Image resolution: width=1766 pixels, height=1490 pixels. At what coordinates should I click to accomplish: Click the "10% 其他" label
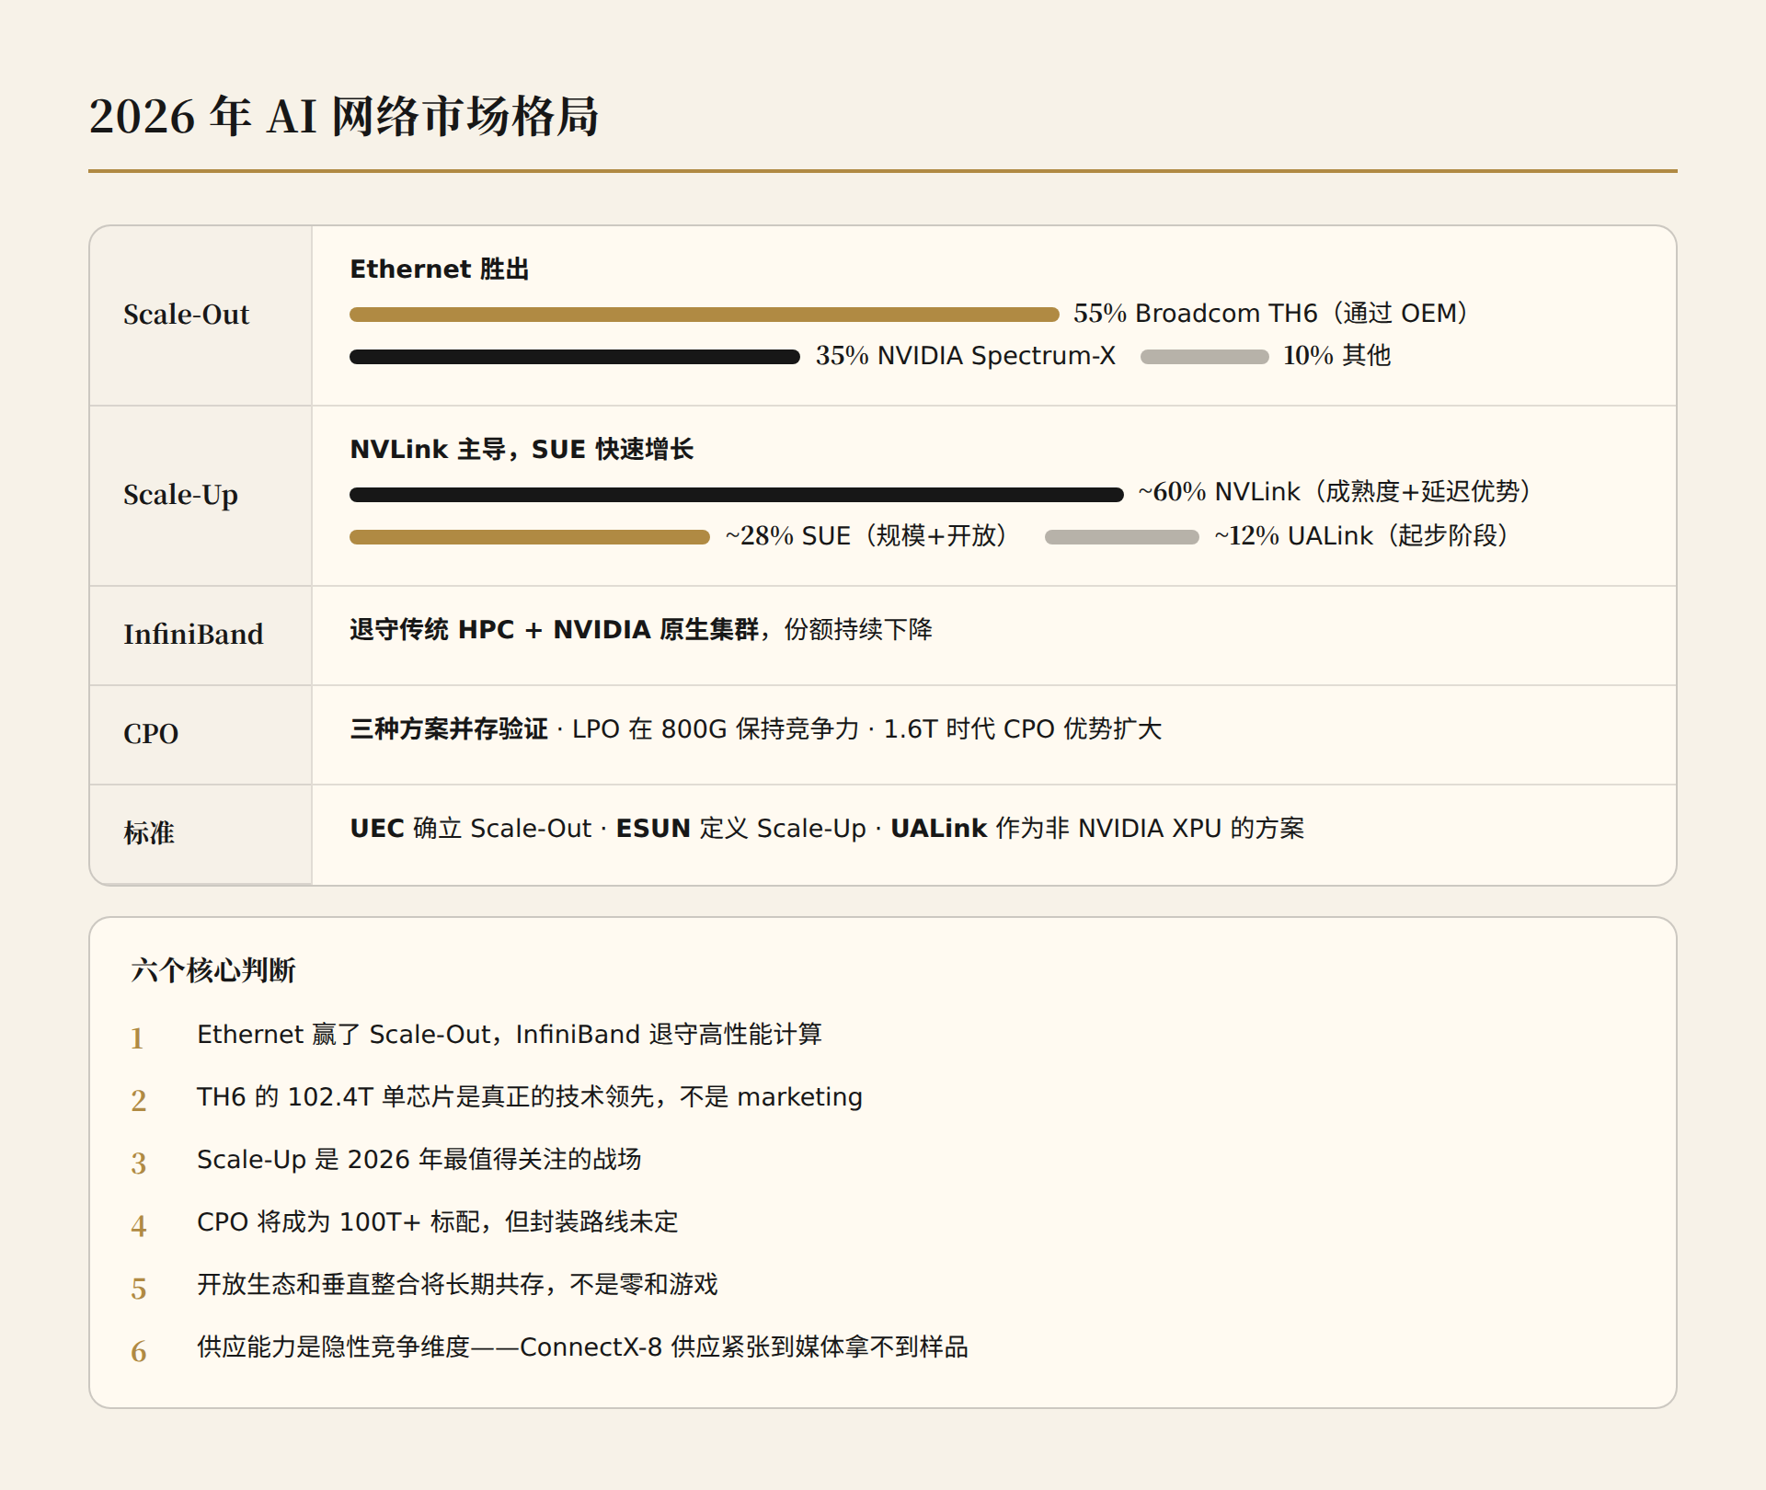pyautogui.click(x=1337, y=356)
